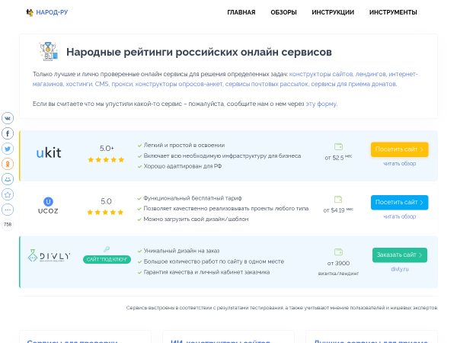This screenshot has width=457, height=343.
Task: Click the uKit five-star rating
Action: pos(106,159)
